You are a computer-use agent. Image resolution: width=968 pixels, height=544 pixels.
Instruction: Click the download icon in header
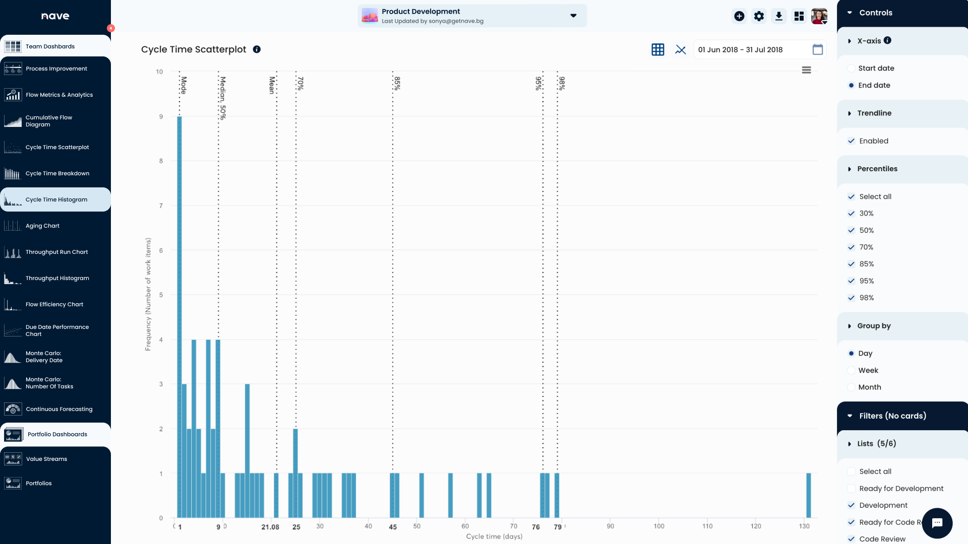[778, 16]
